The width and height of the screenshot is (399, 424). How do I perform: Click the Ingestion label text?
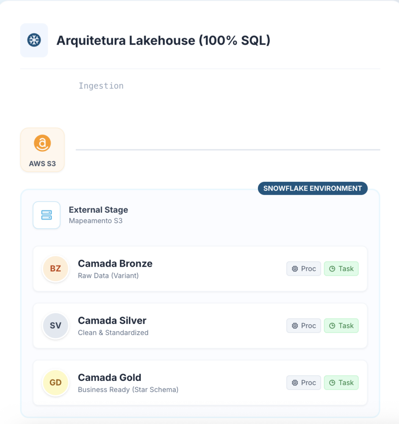[x=101, y=86]
